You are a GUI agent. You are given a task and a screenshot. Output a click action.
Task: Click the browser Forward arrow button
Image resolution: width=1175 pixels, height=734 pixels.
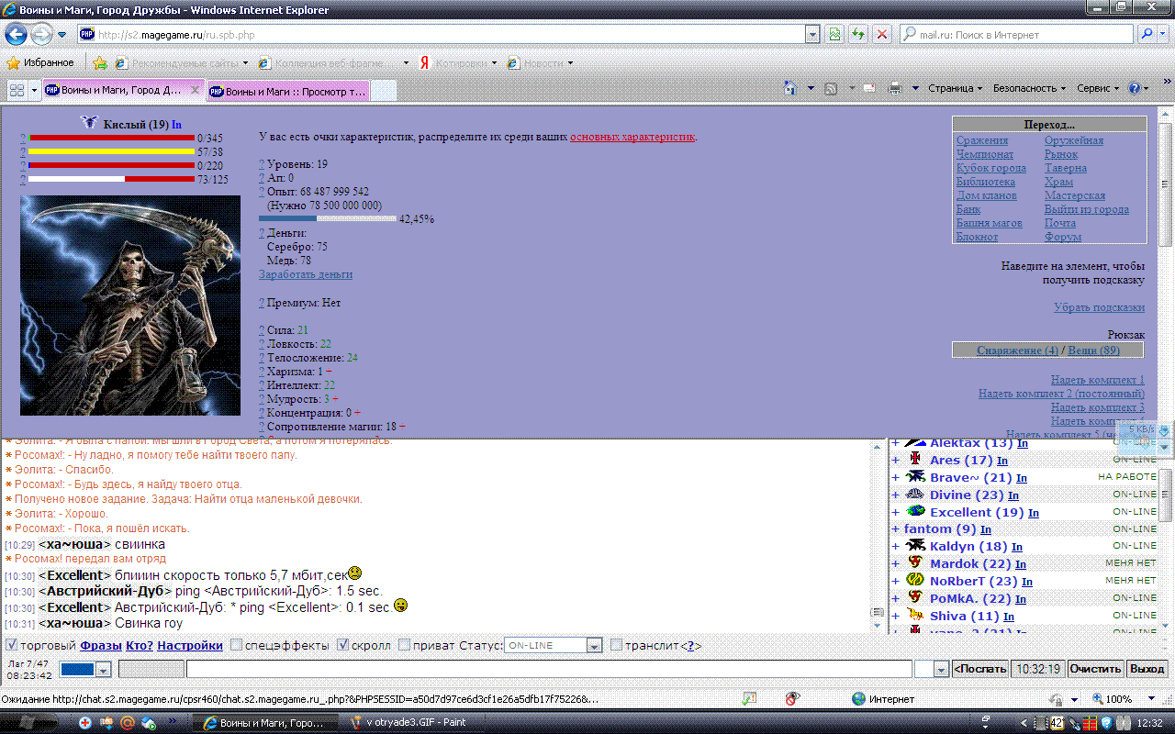coord(41,35)
